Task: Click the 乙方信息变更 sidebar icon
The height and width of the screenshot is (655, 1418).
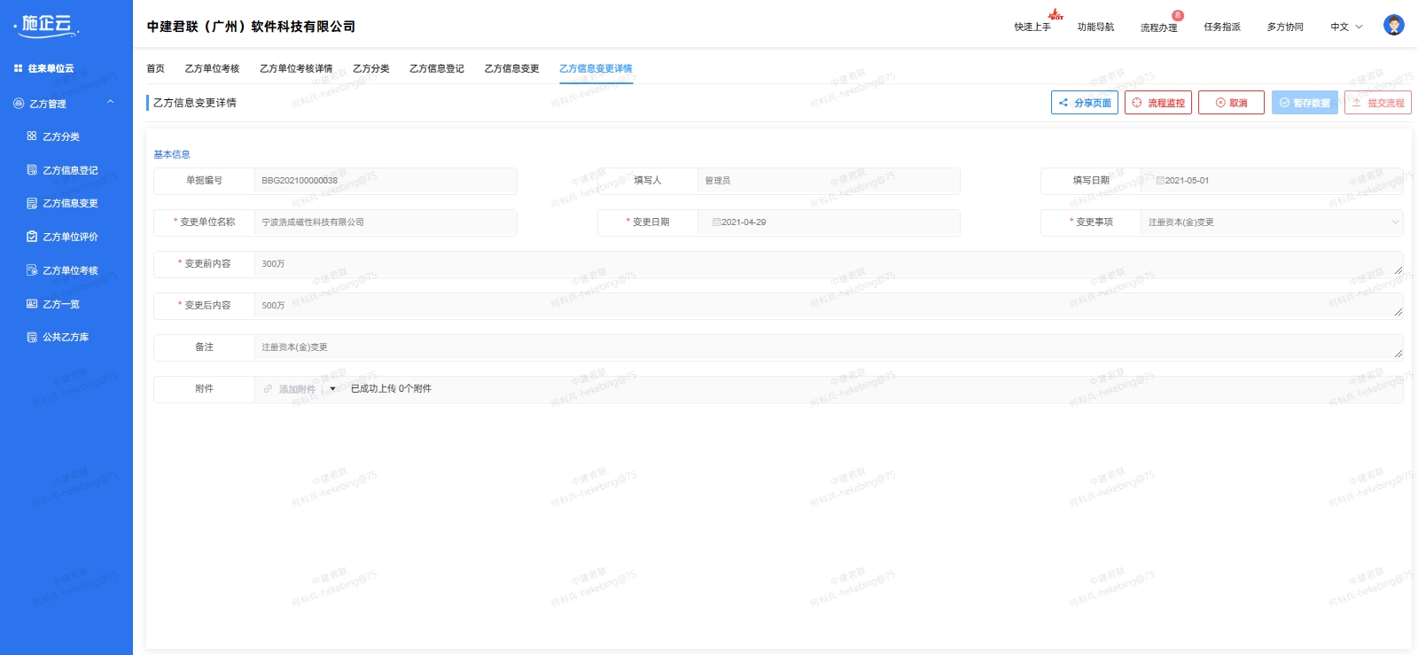Action: pyautogui.click(x=32, y=203)
